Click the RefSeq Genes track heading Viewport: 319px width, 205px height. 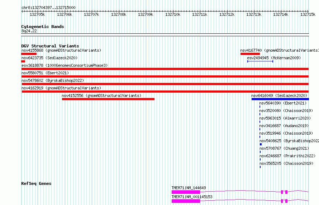(36, 183)
